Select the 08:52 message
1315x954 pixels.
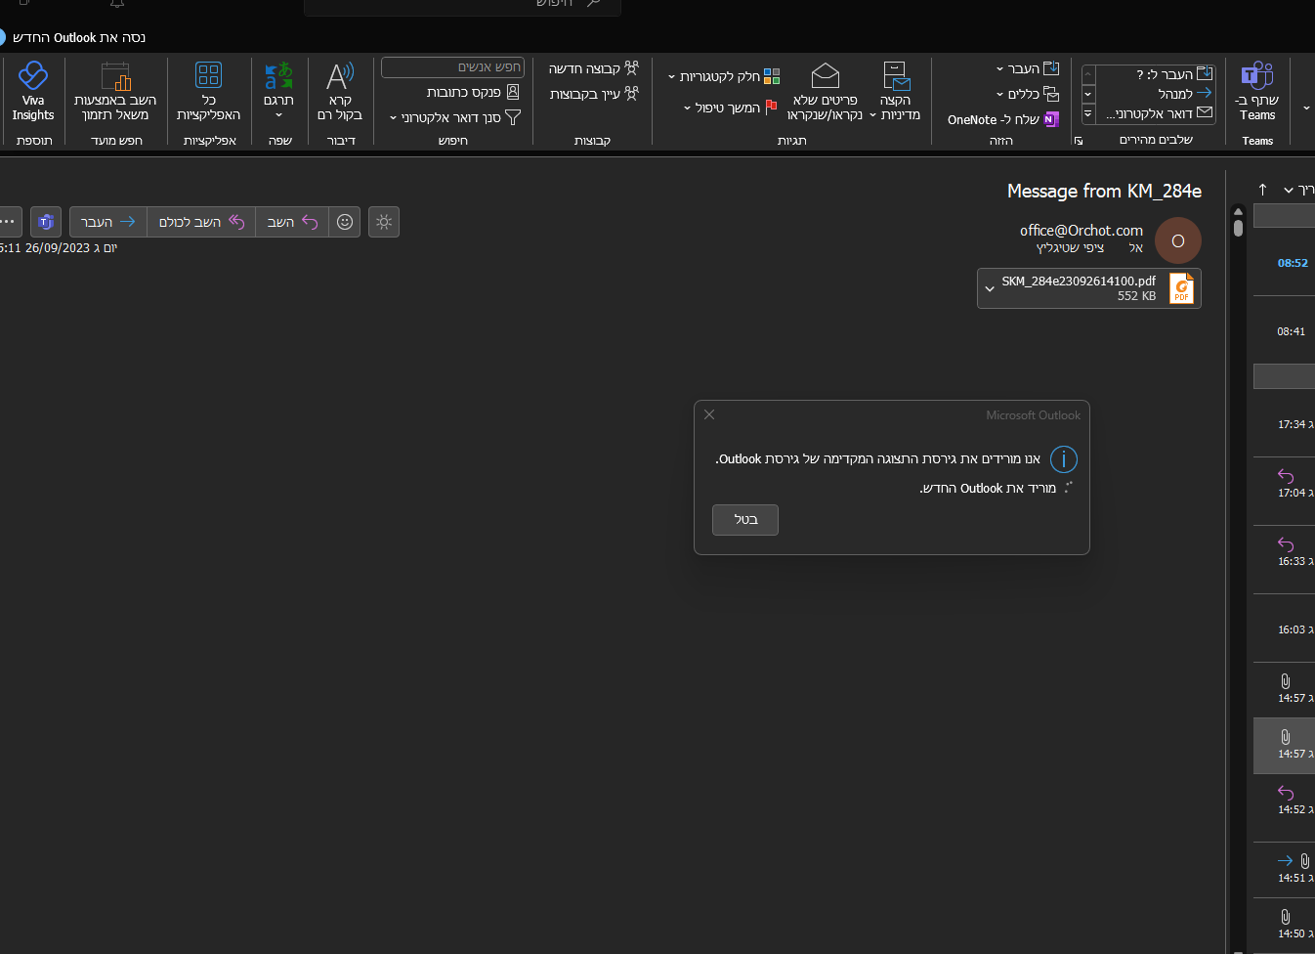tap(1284, 262)
